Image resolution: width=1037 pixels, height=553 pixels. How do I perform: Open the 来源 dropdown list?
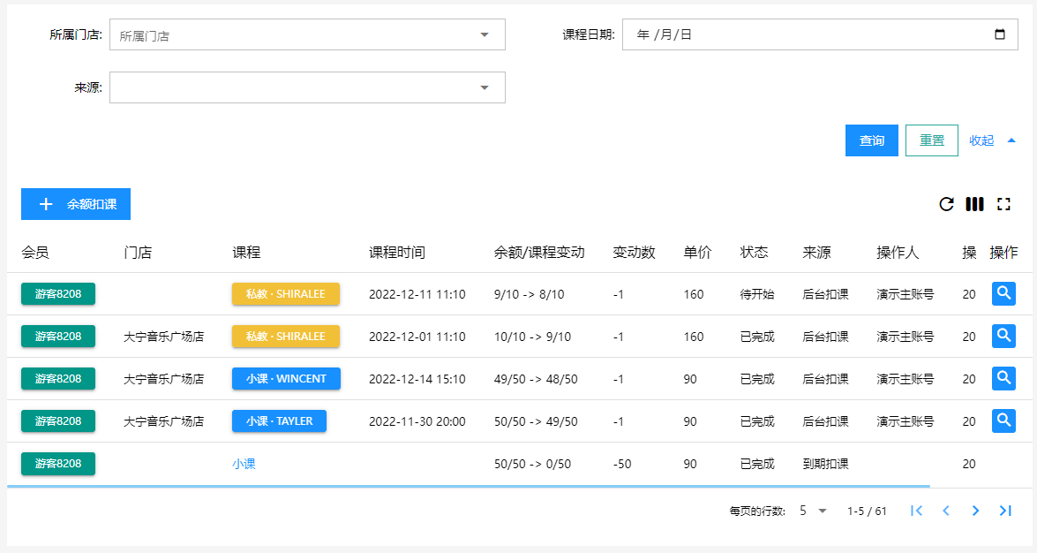[x=484, y=87]
